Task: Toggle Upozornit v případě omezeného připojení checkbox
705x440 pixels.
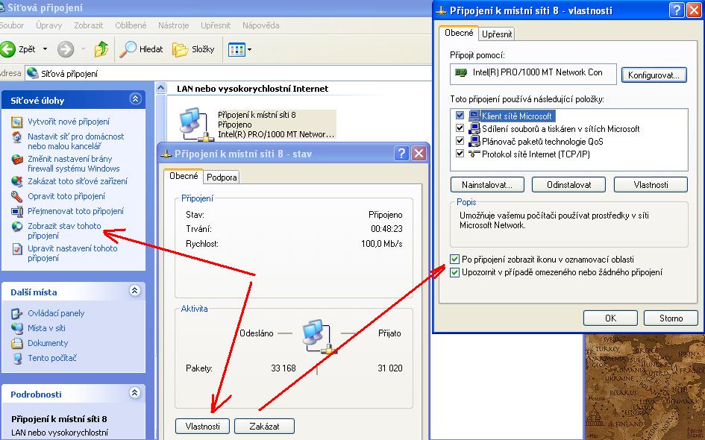Action: pyautogui.click(x=454, y=272)
